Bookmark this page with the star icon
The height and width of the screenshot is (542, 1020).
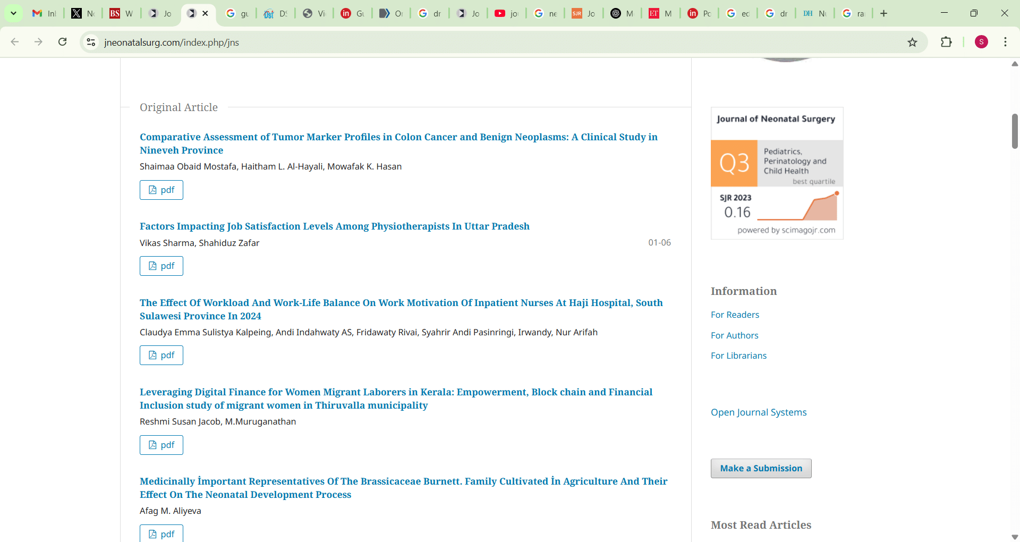tap(912, 43)
